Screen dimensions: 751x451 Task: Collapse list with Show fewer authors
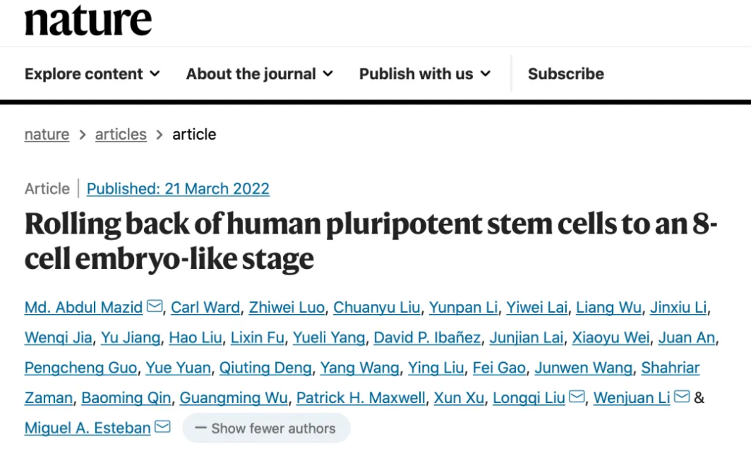click(266, 428)
